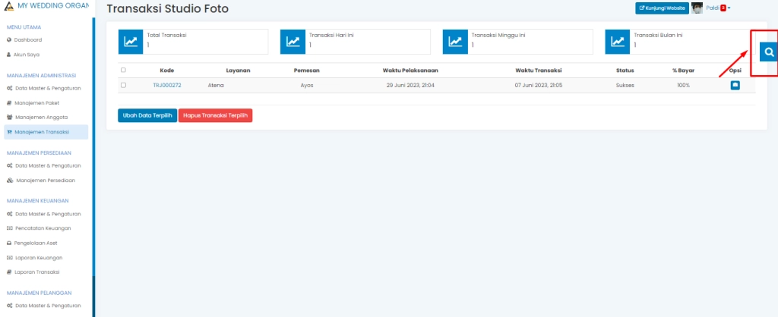This screenshot has width=778, height=317.
Task: Expand Data Master & Pengaturan under Manajemen Keuangan
Action: [x=48, y=214]
